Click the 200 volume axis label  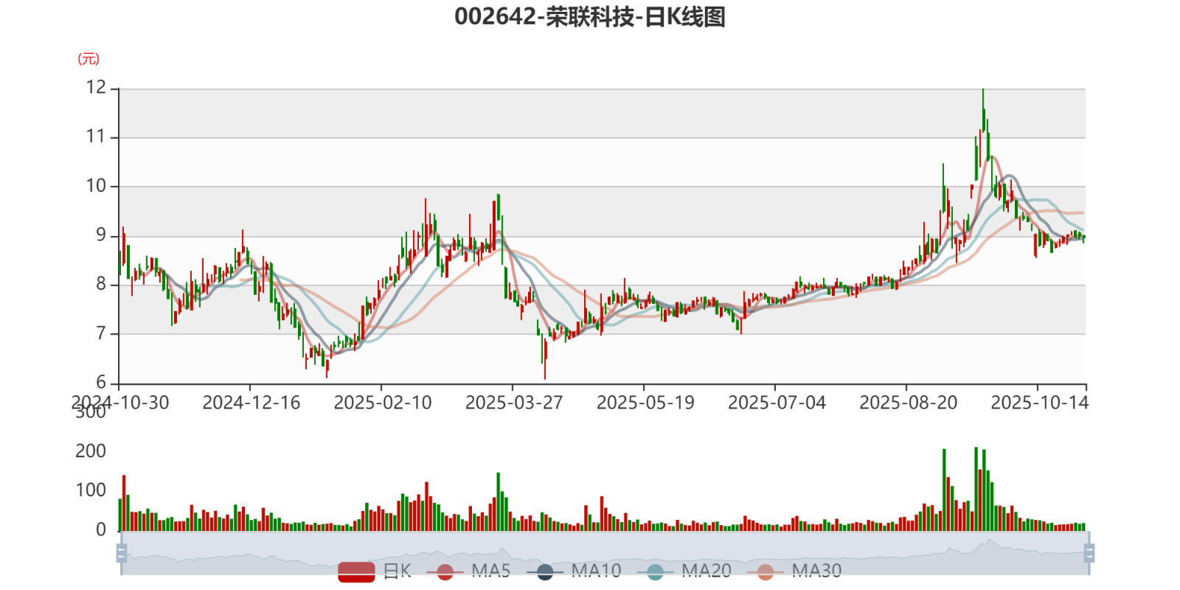pos(91,451)
